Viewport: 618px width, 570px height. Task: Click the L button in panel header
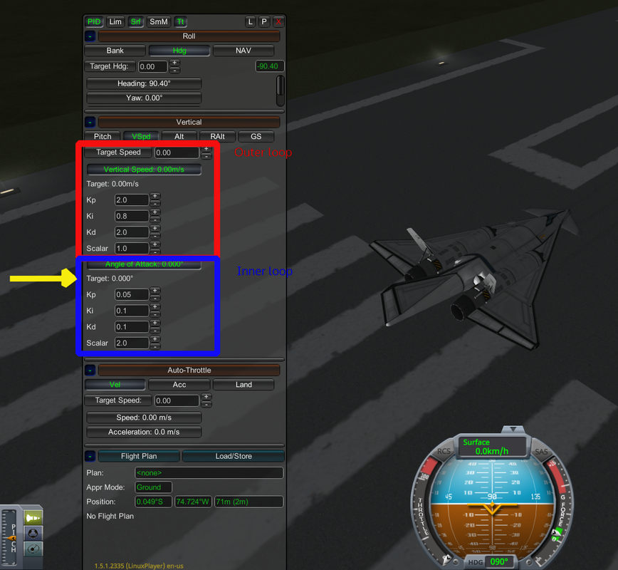click(x=250, y=21)
